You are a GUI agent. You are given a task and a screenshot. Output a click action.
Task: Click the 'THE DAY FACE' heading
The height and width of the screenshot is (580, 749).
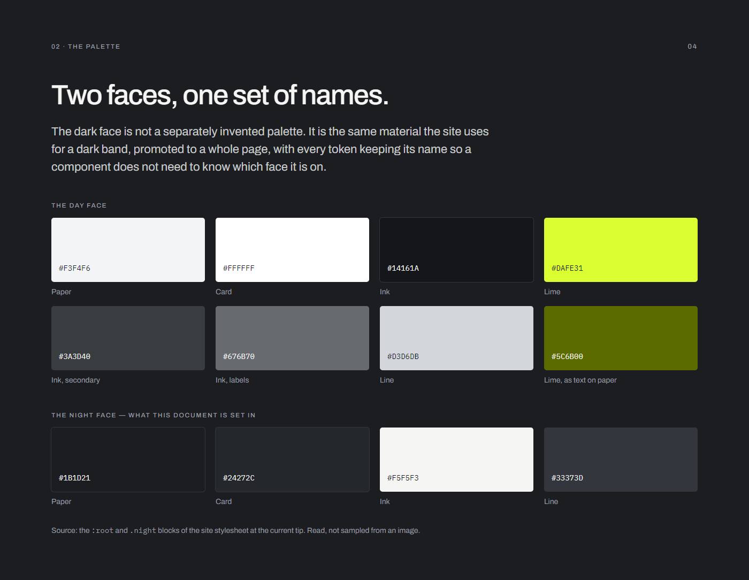(x=79, y=205)
